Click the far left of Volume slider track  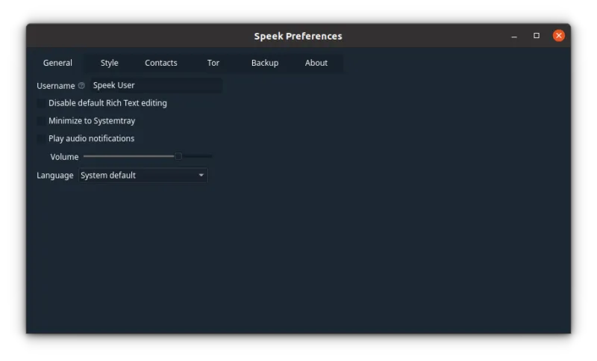coord(86,156)
